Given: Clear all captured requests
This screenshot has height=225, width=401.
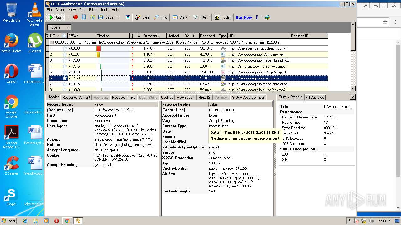Looking at the screenshot, I should pos(143,17).
